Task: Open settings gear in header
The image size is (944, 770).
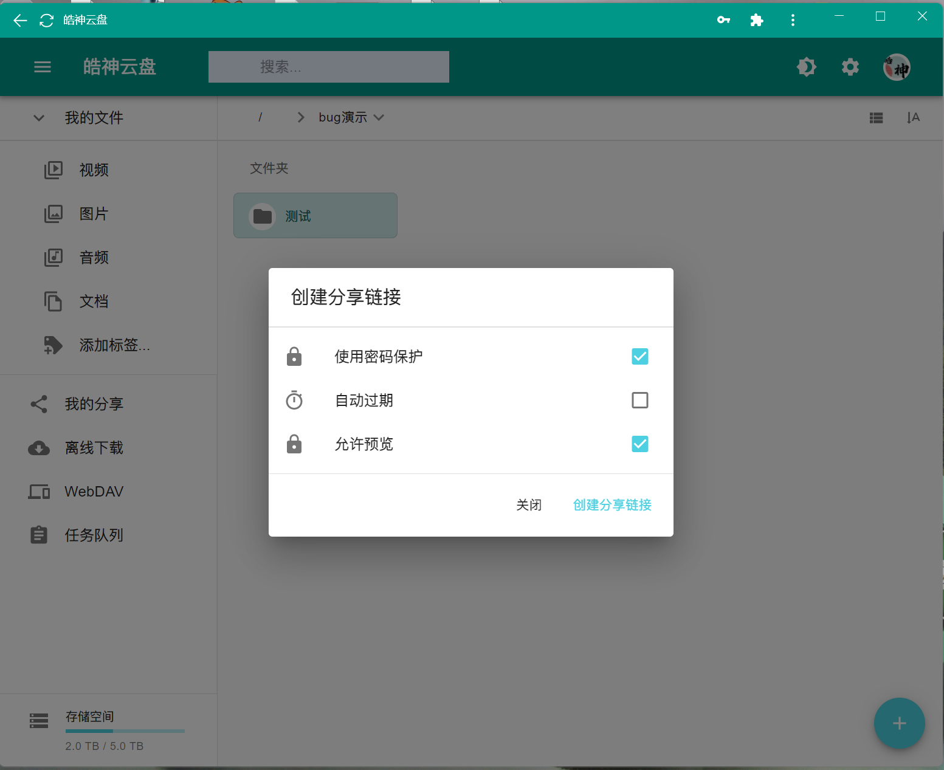Action: click(x=850, y=67)
